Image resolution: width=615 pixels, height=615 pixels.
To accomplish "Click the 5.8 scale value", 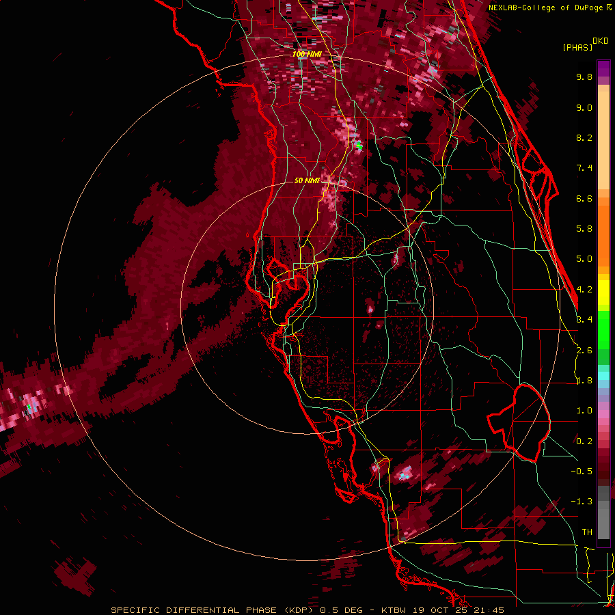I will (584, 229).
